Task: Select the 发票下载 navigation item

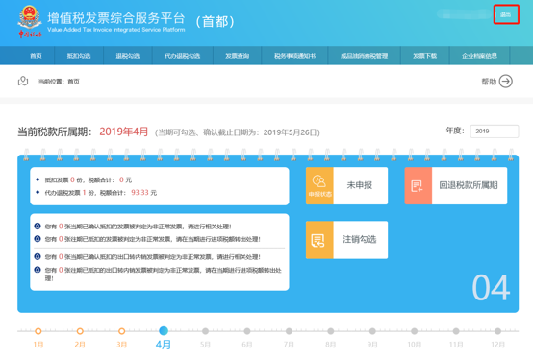Action: coord(425,56)
